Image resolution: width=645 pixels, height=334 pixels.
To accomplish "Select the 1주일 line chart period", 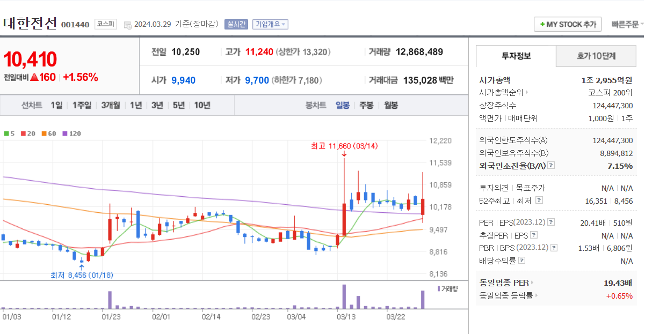I will click(x=82, y=105).
